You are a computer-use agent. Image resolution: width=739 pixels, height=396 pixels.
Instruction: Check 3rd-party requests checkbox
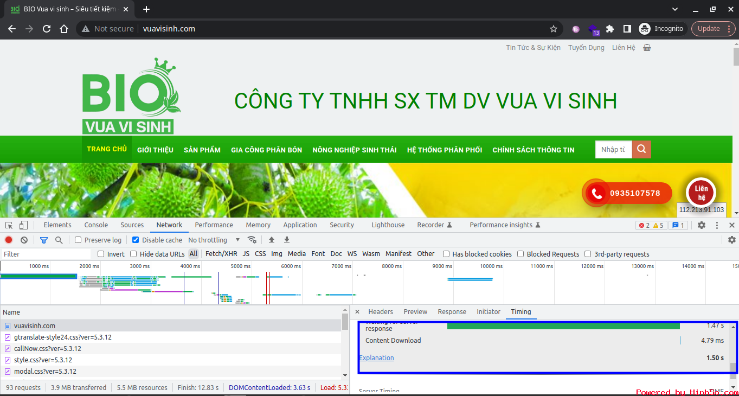588,254
